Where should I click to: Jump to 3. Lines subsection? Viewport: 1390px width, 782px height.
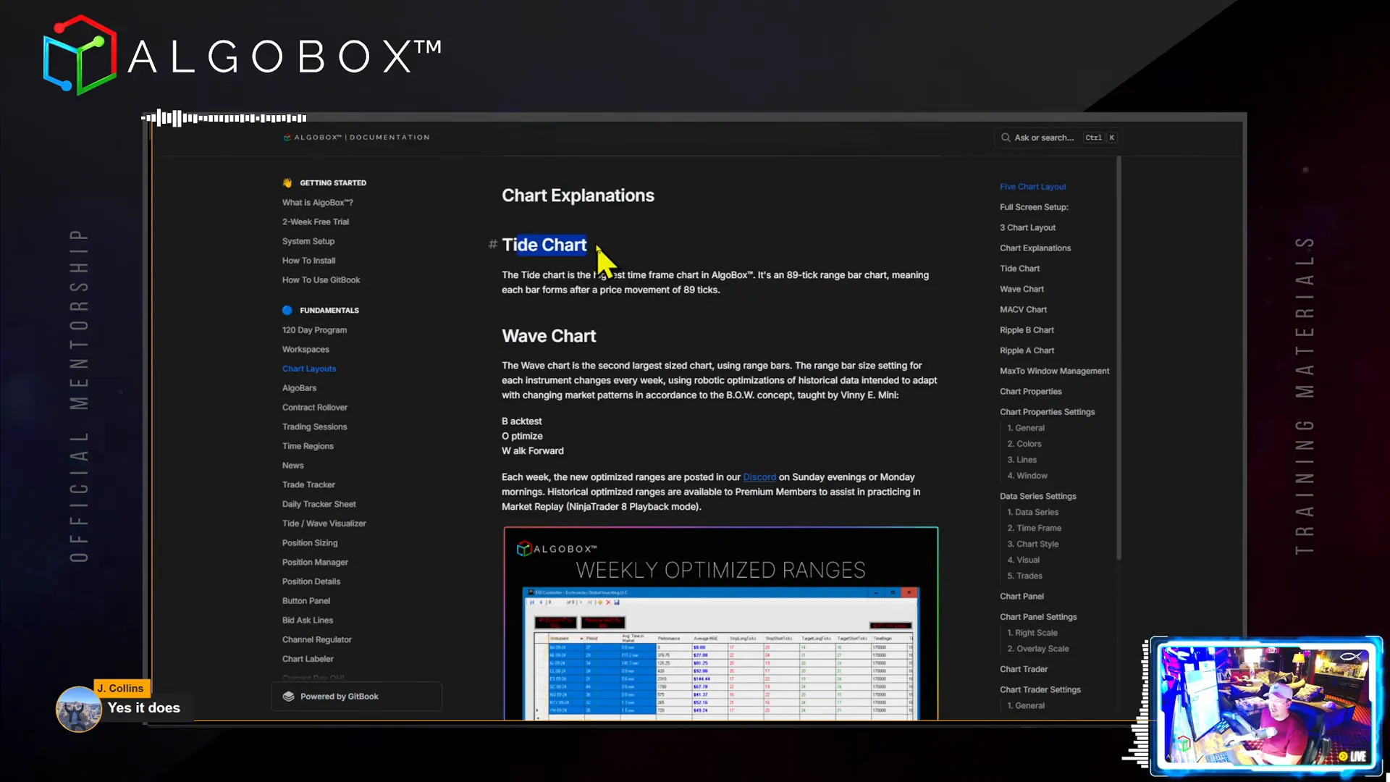(1022, 460)
